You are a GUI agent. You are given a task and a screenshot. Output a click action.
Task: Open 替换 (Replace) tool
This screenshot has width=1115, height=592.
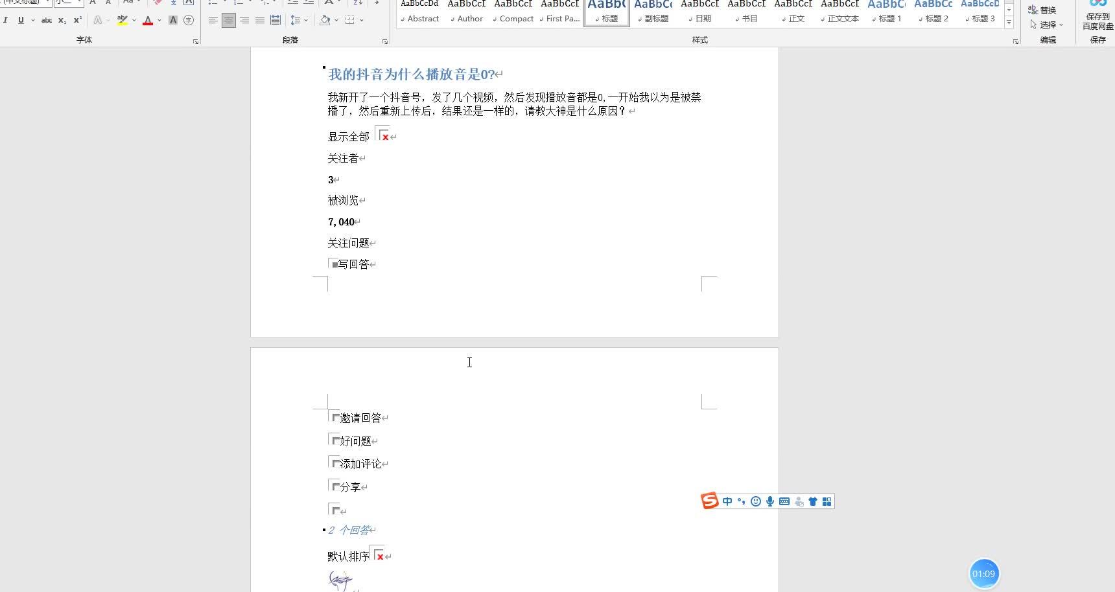pyautogui.click(x=1042, y=10)
